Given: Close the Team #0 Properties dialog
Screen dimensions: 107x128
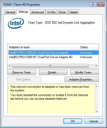Looking at the screenshot, I should (x=101, y=4).
